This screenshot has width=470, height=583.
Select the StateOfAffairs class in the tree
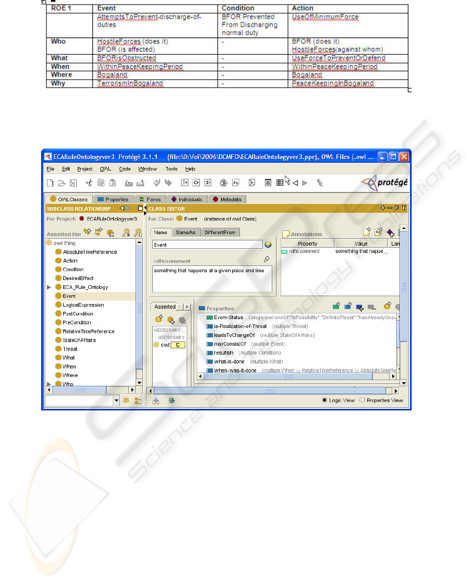click(x=79, y=340)
